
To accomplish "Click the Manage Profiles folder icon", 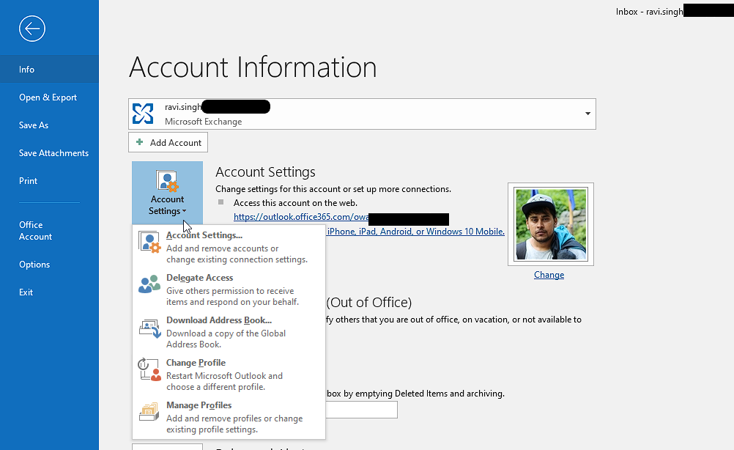I will 149,412.
